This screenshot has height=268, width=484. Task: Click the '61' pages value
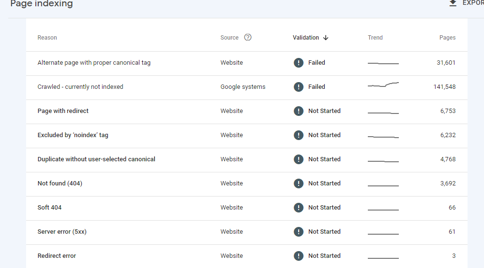point(452,232)
